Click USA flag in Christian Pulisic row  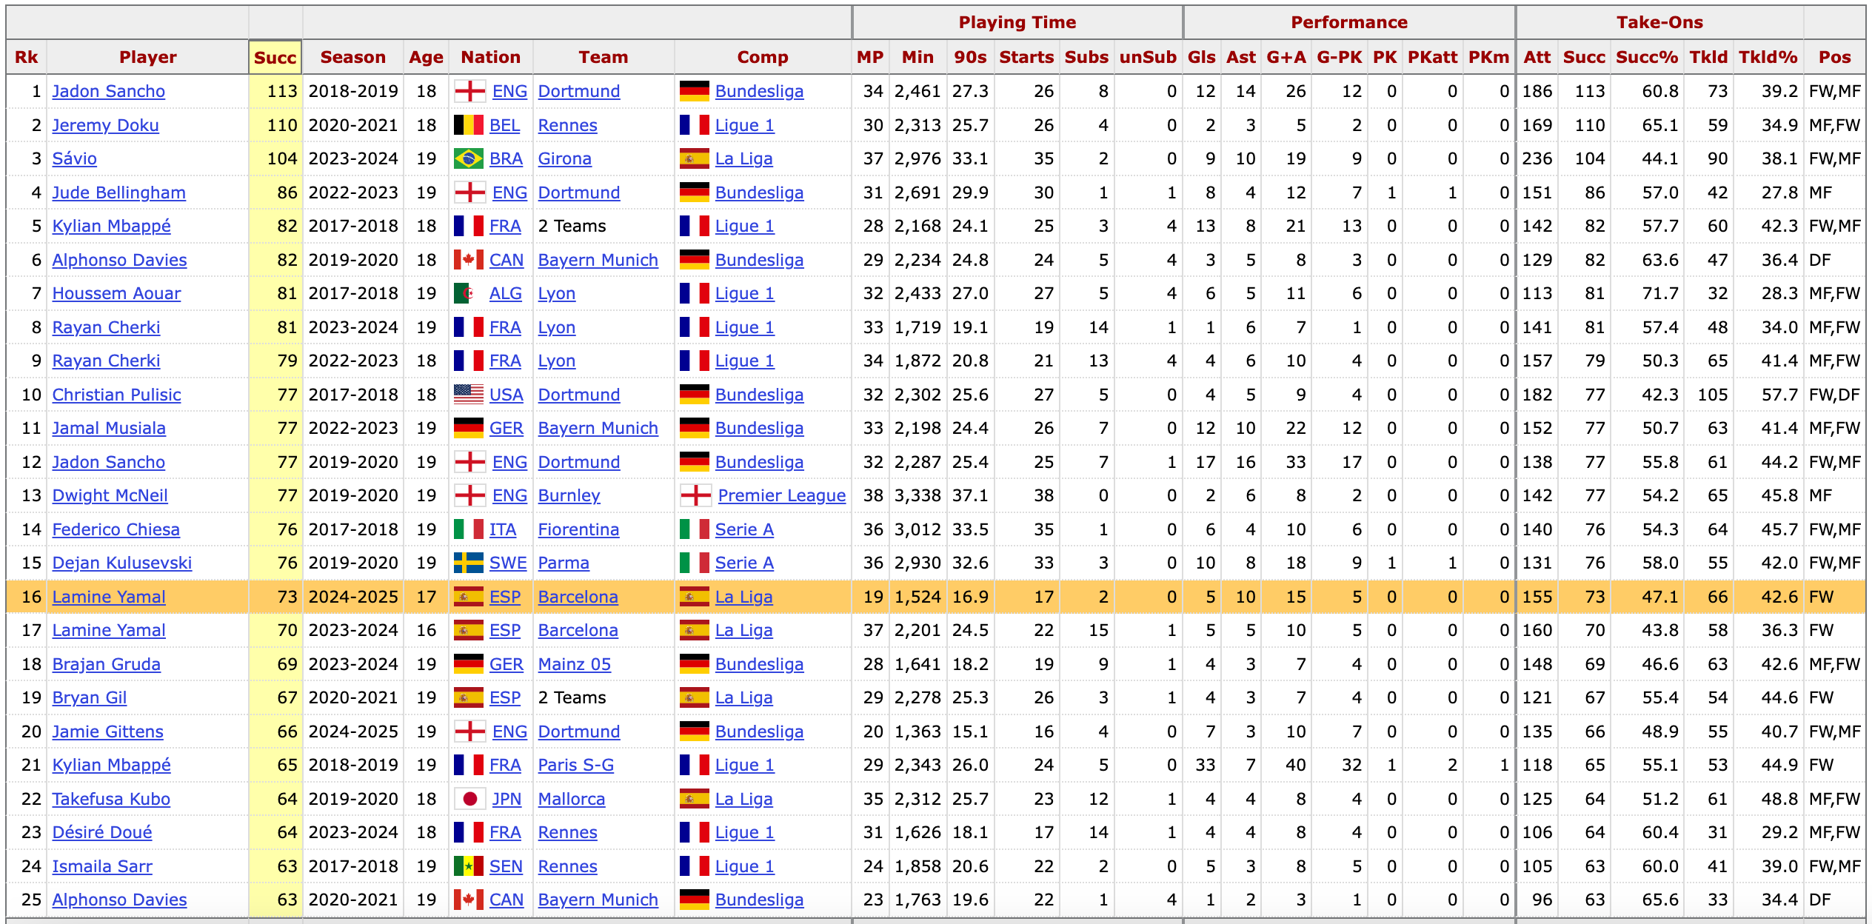468,395
